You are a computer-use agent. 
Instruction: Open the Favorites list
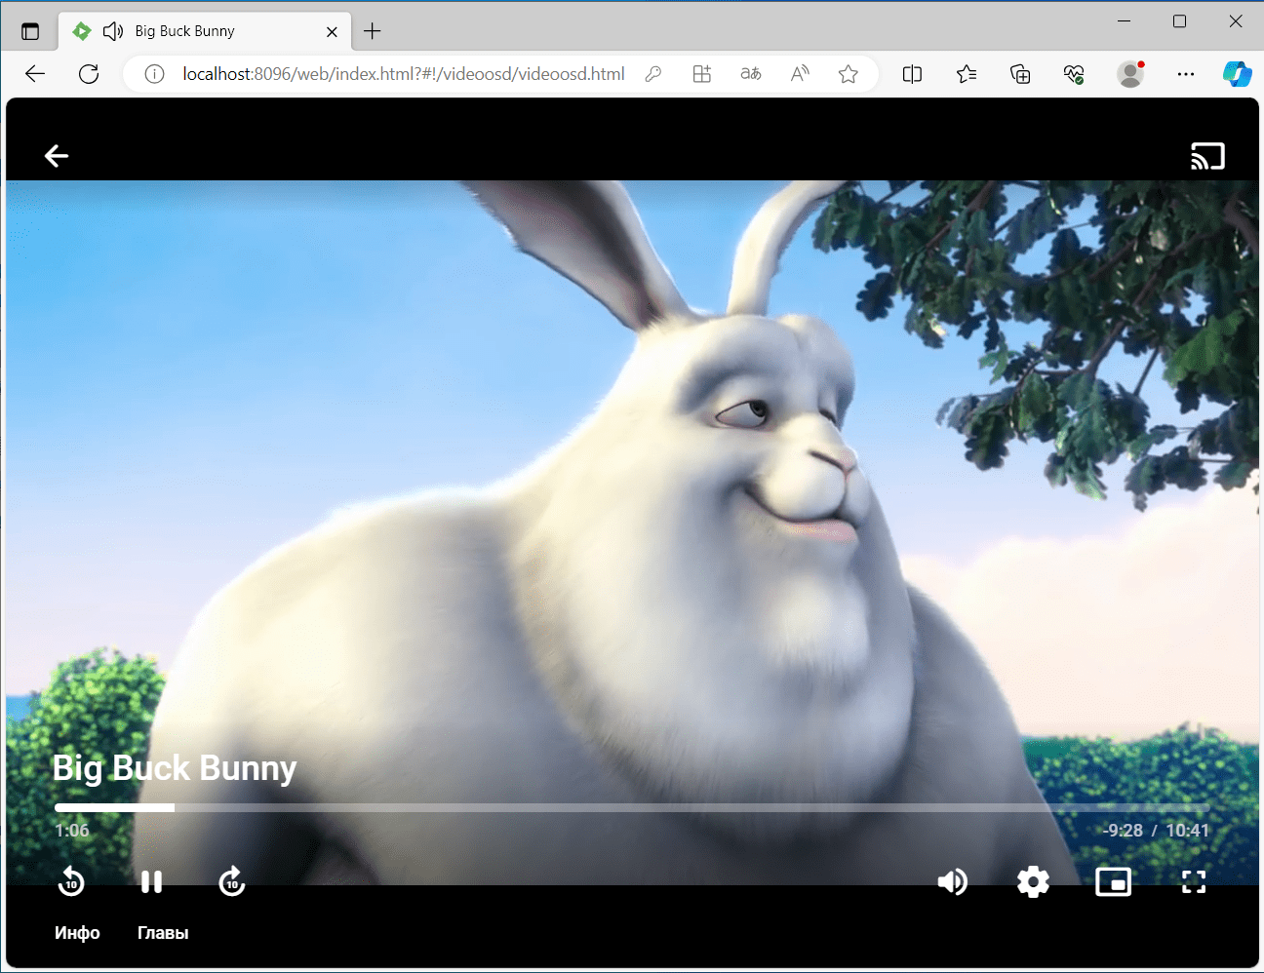[967, 74]
